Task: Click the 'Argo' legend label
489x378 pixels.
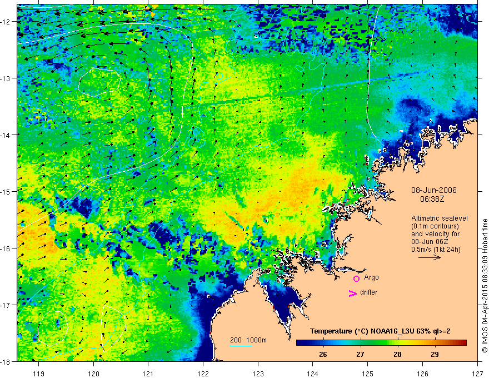Action: point(371,277)
